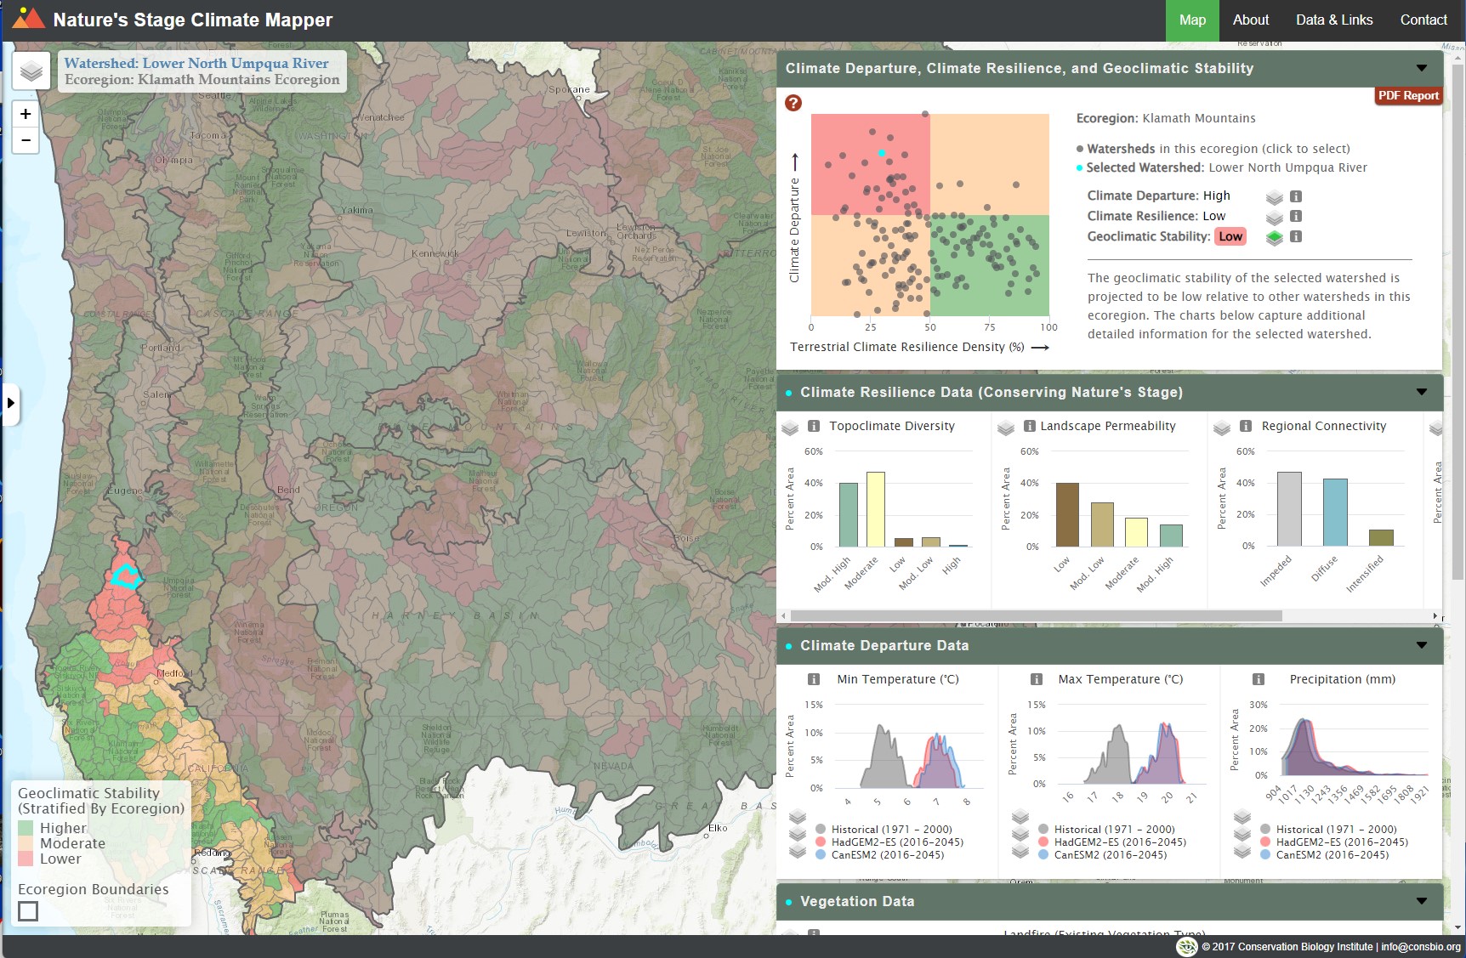This screenshot has height=958, width=1466.
Task: Download the PDF Report
Action: 1408,96
